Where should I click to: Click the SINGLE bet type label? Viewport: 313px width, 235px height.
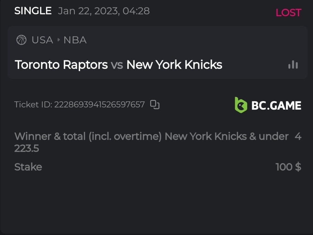pos(33,11)
